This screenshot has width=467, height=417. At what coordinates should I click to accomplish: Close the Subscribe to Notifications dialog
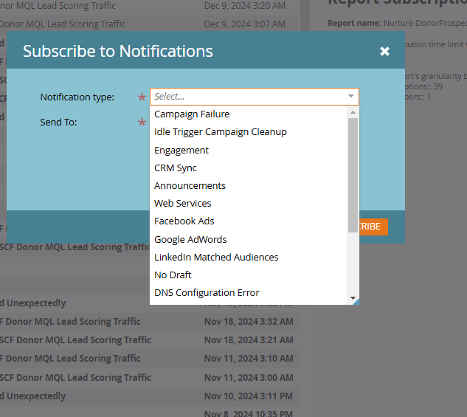pyautogui.click(x=384, y=51)
